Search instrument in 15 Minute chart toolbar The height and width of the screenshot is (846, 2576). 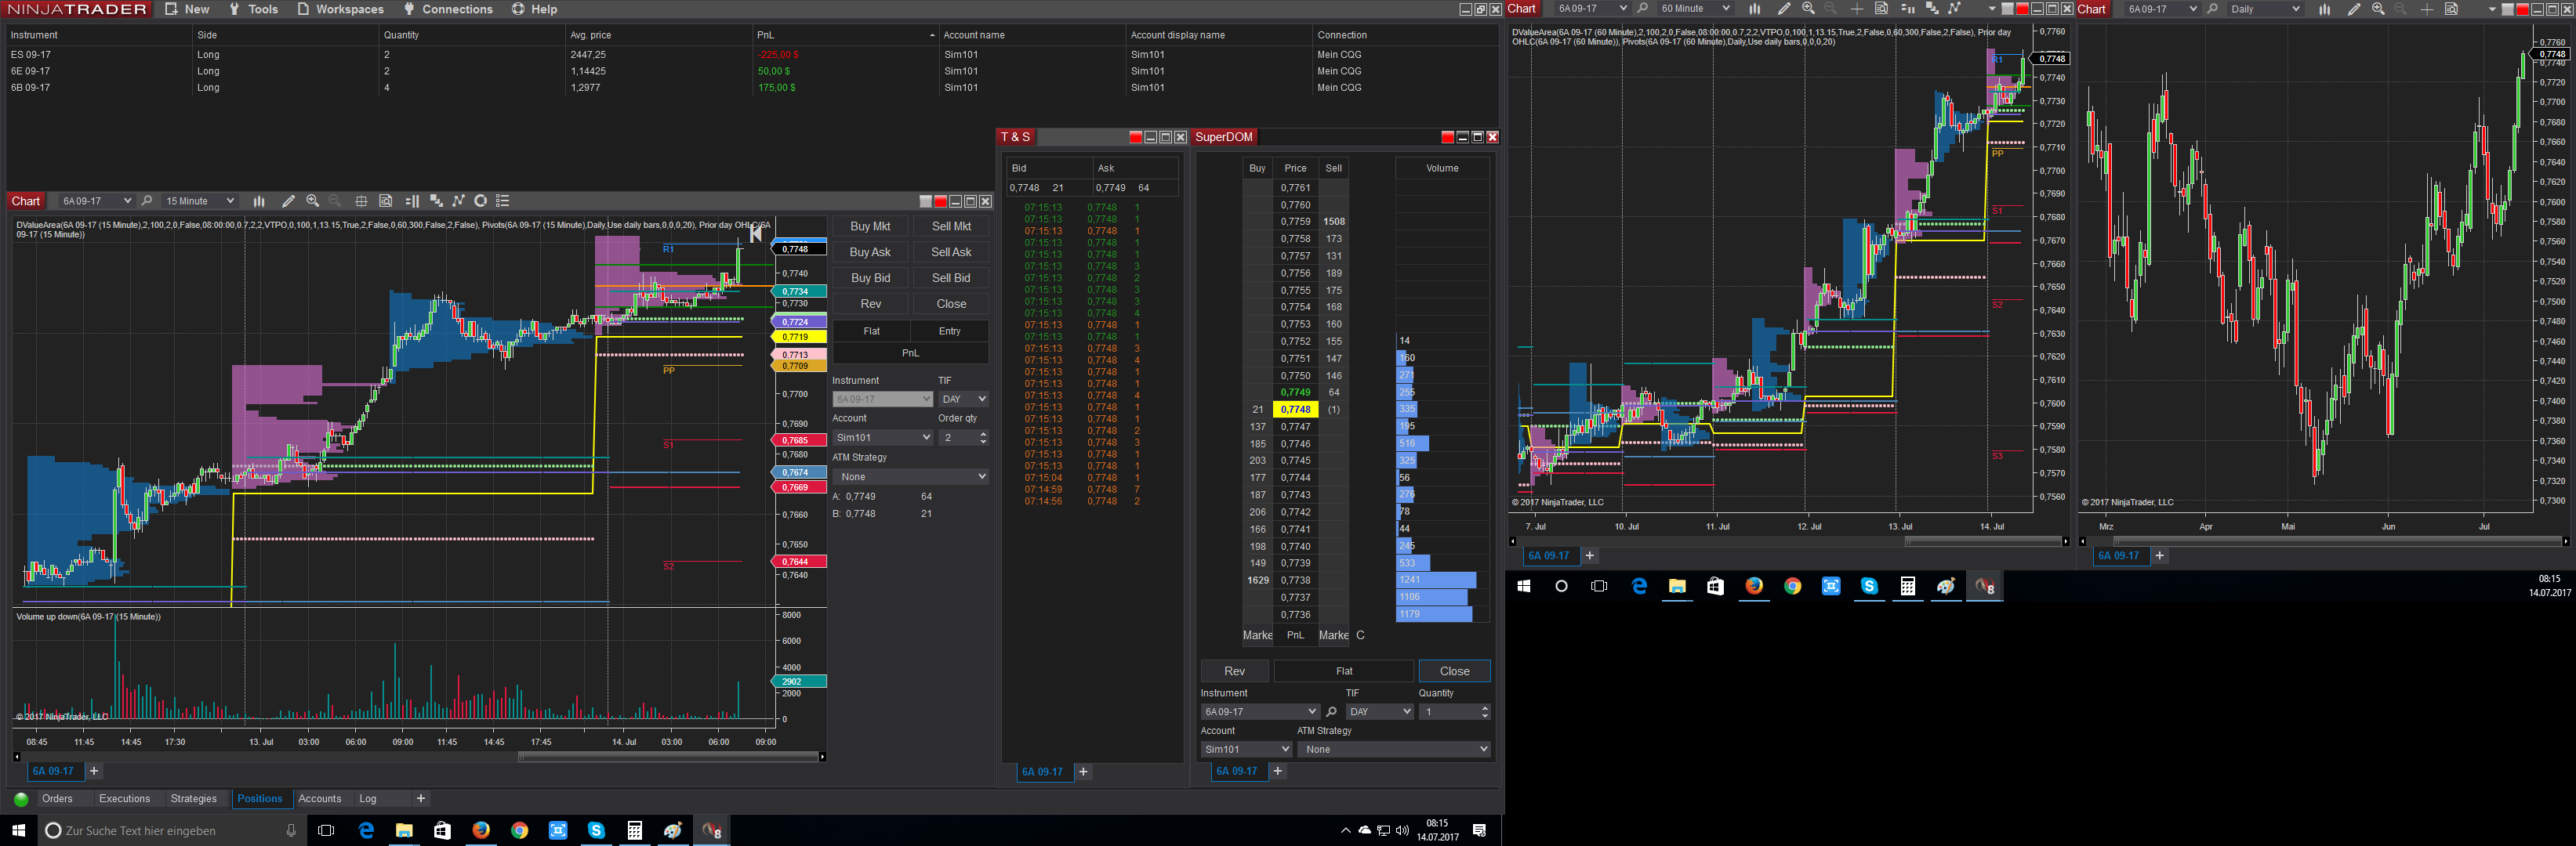147,201
